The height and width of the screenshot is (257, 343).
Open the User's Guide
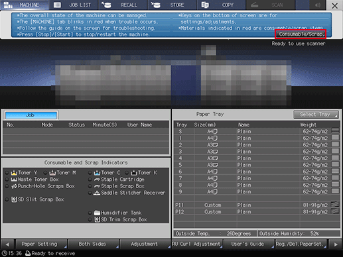tap(249, 244)
